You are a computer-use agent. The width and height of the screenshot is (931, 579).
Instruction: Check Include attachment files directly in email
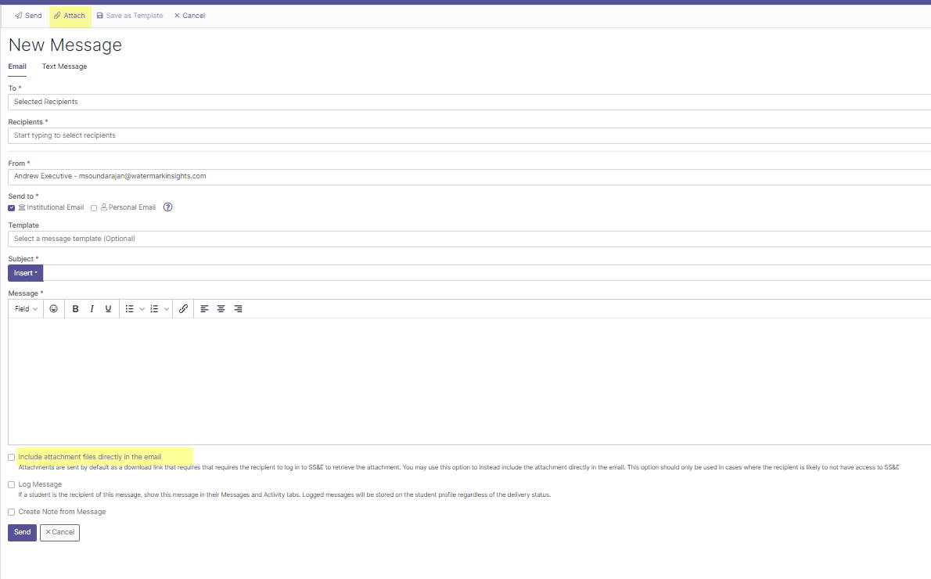[12, 457]
